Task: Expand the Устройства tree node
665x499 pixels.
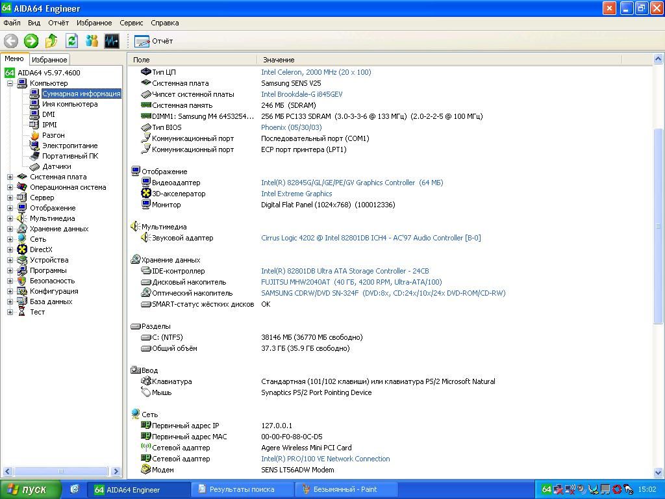Action: coord(10,260)
